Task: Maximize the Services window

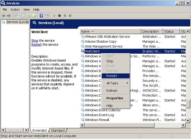Action: click(x=182, y=3)
